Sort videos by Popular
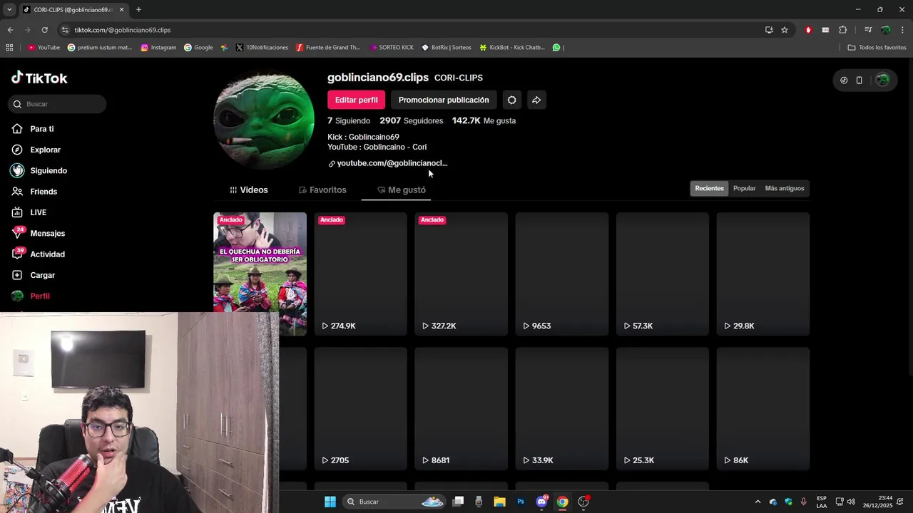 tap(744, 188)
